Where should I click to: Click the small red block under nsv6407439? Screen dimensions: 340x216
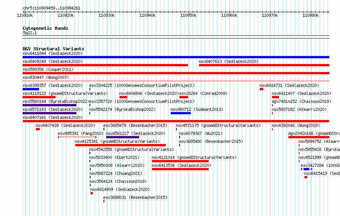[38, 129]
